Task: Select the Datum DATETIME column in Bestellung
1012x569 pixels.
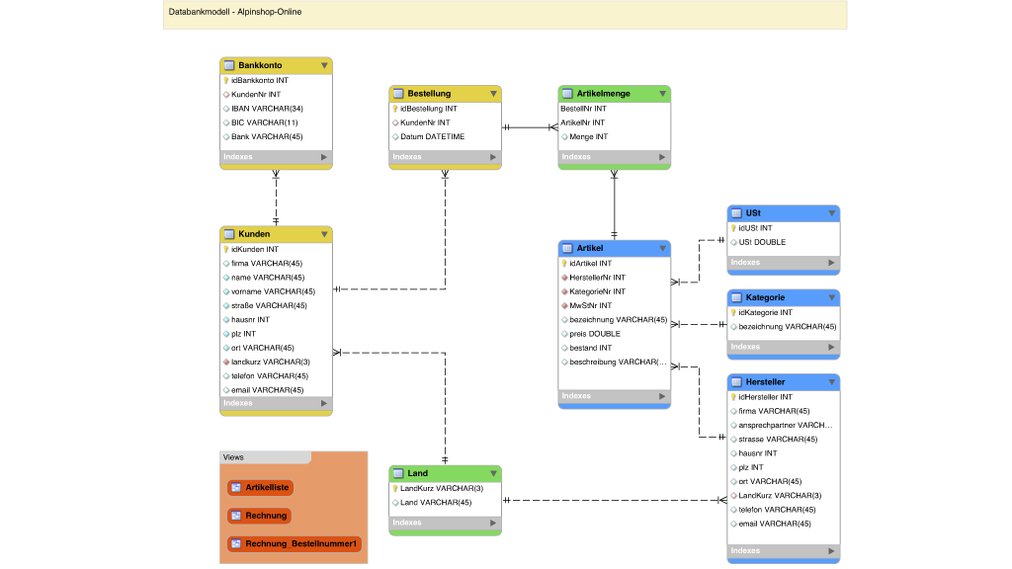Action: 432,136
